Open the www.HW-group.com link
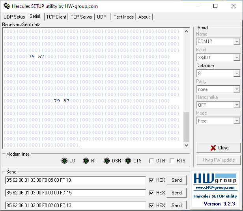The image size is (243, 211). pos(215,188)
